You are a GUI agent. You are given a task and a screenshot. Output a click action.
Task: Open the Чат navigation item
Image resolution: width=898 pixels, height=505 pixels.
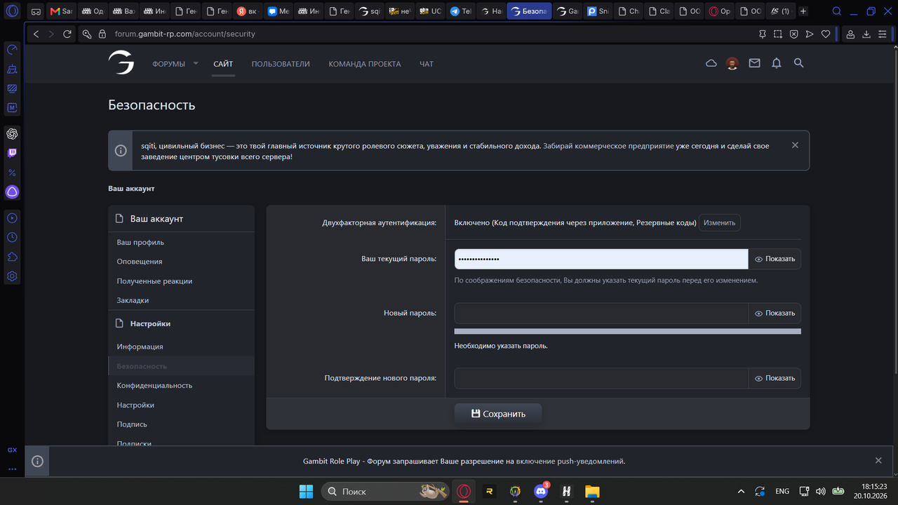427,64
